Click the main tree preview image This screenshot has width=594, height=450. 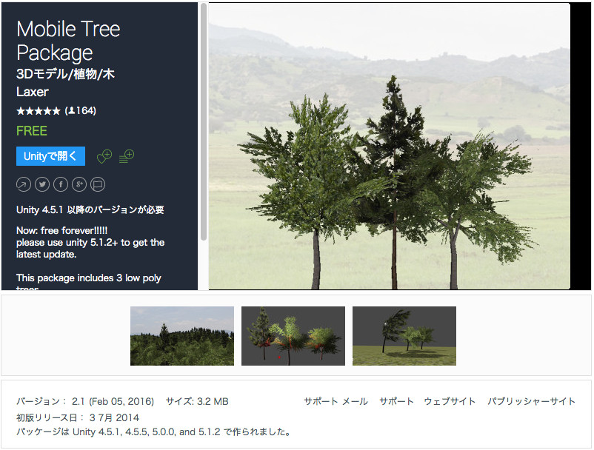click(x=390, y=147)
